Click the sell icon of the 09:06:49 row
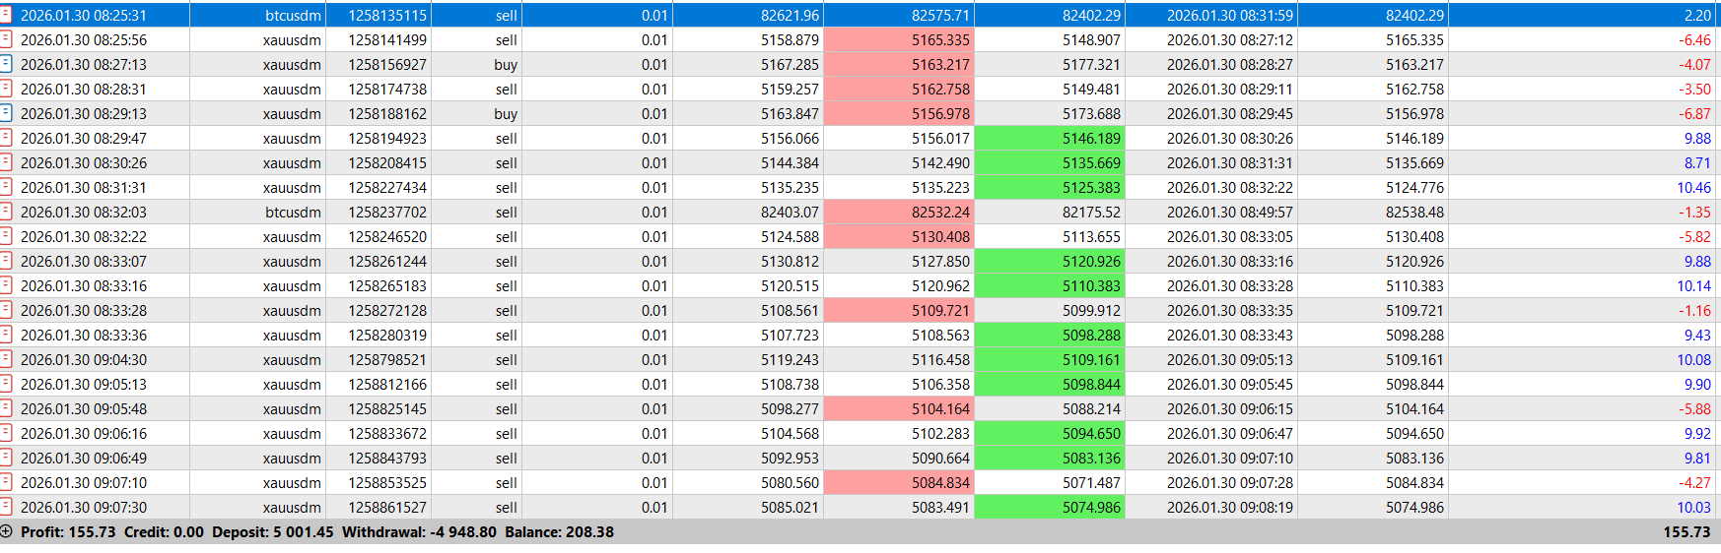 coord(6,458)
